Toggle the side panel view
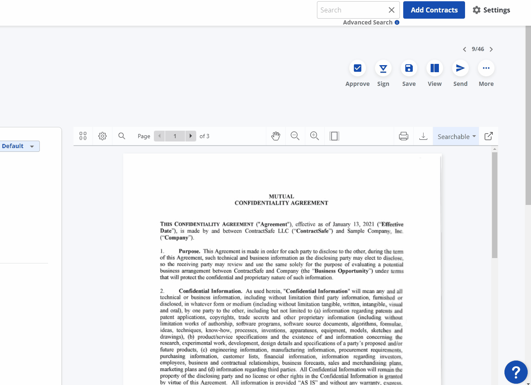The image size is (531, 385). click(x=334, y=136)
